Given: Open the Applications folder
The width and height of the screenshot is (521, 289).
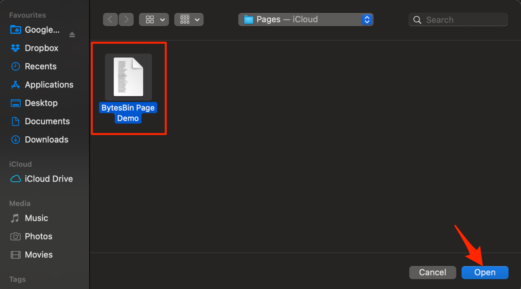Looking at the screenshot, I should point(49,84).
